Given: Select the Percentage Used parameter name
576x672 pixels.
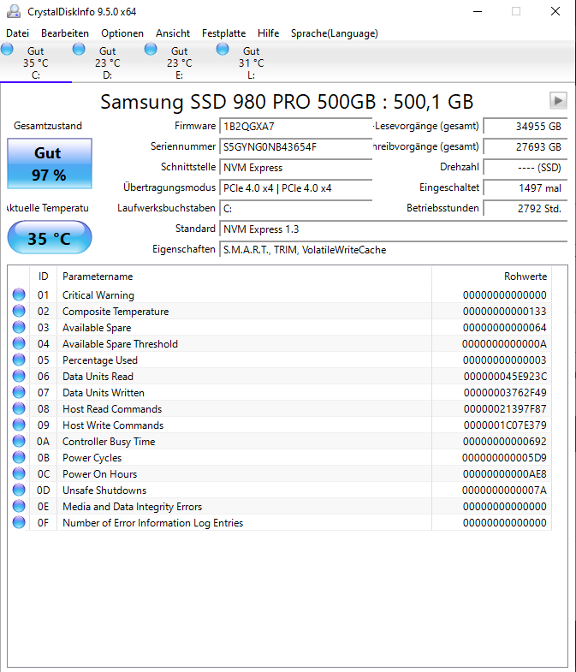Looking at the screenshot, I should point(100,360).
